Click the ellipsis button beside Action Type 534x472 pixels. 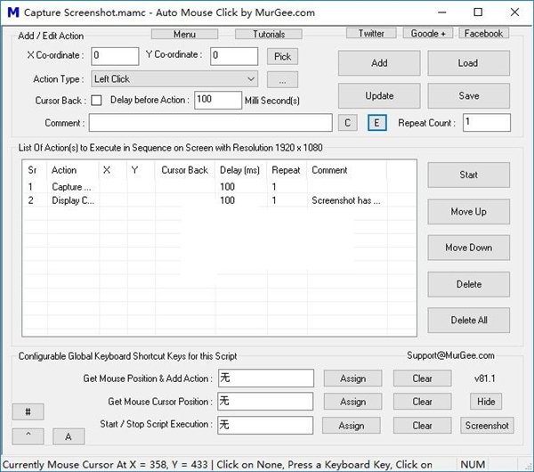pos(282,80)
